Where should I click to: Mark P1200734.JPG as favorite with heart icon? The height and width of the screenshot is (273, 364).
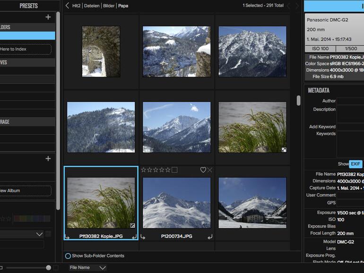203,170
